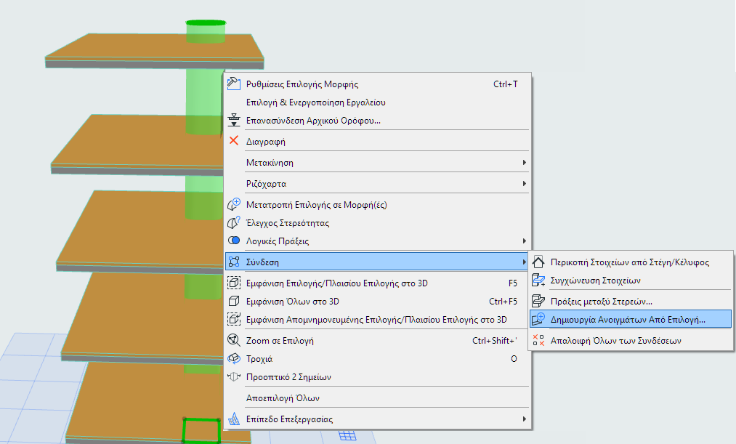Select Zoom σε Επιλογή entry
736x444 pixels.
tap(378, 340)
